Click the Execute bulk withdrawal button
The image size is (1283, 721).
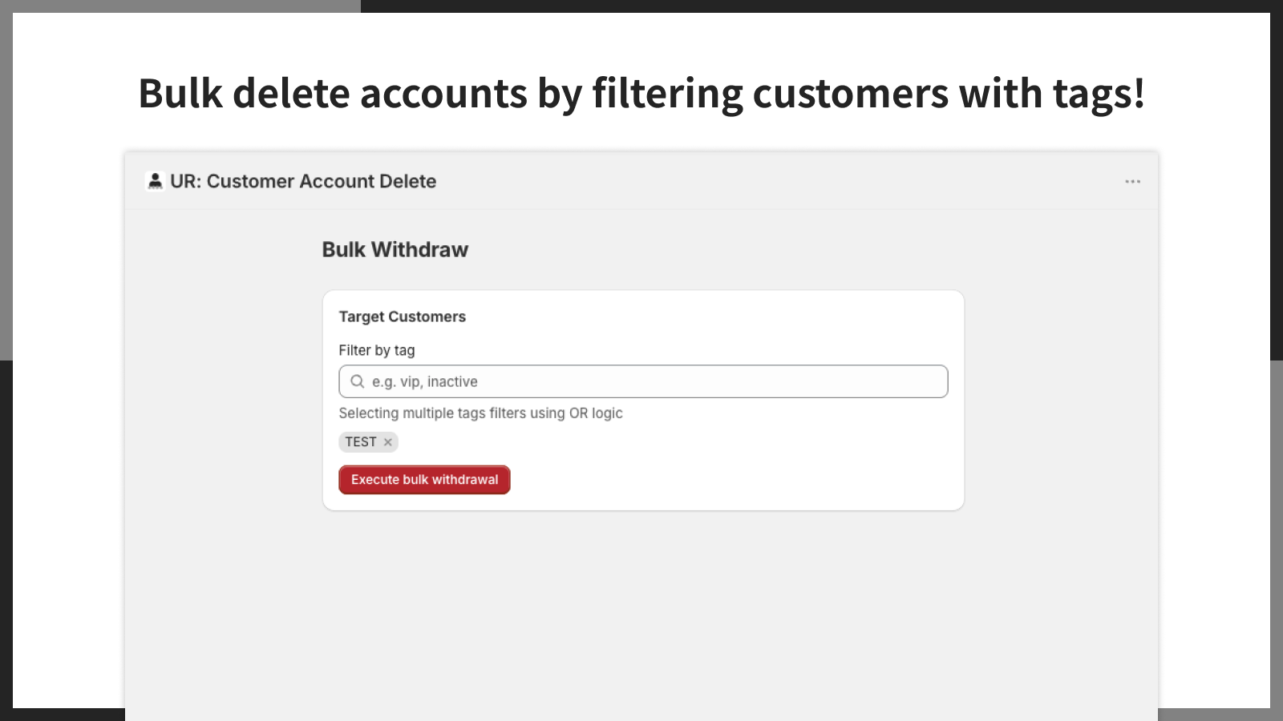[x=424, y=480]
